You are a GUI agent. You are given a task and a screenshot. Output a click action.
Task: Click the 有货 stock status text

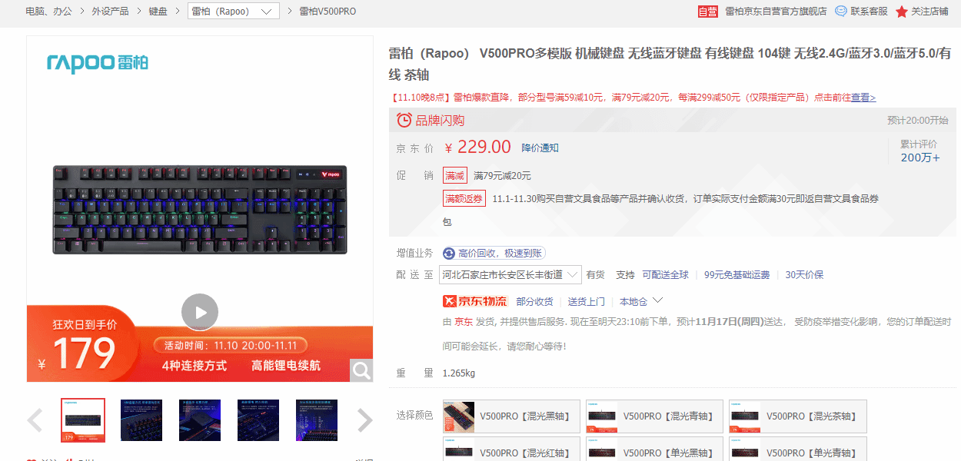pyautogui.click(x=596, y=275)
